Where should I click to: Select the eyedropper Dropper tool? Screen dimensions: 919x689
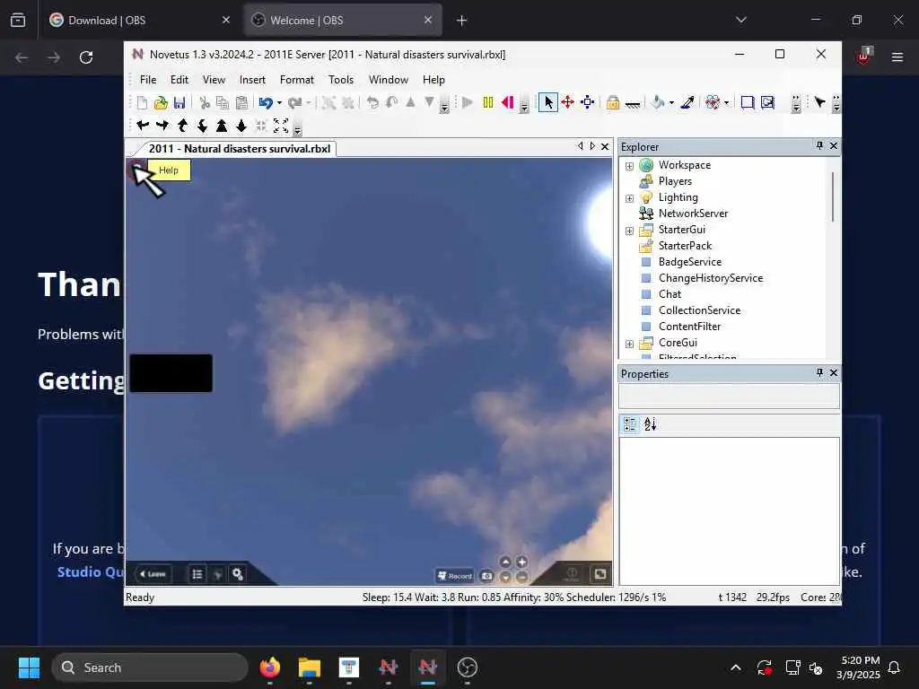[687, 103]
